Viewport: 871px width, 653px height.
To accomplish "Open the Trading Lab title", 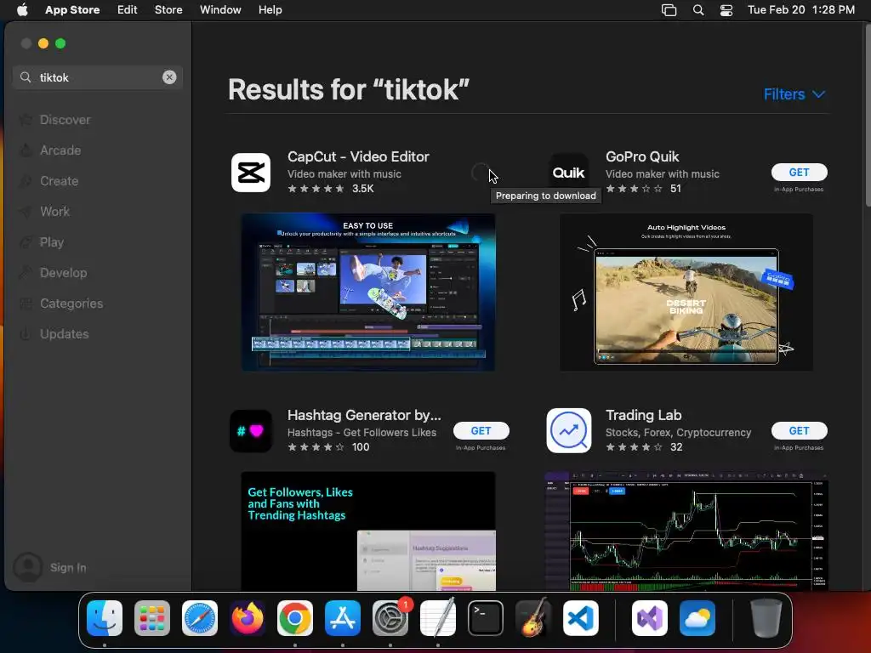I will 643,415.
